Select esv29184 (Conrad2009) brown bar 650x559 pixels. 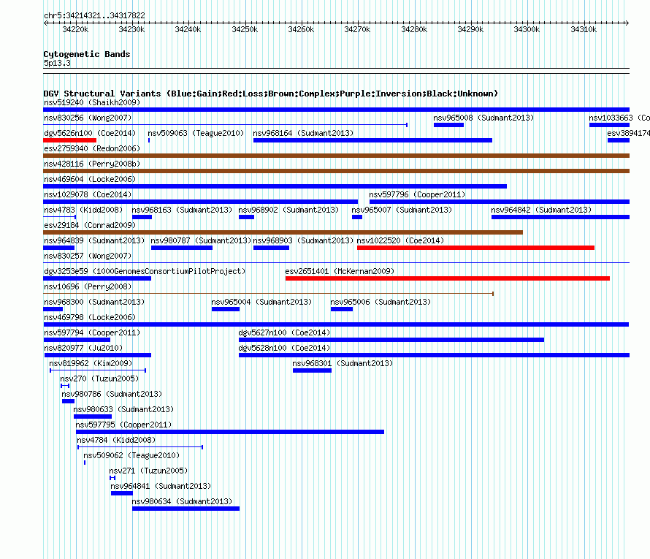click(283, 232)
